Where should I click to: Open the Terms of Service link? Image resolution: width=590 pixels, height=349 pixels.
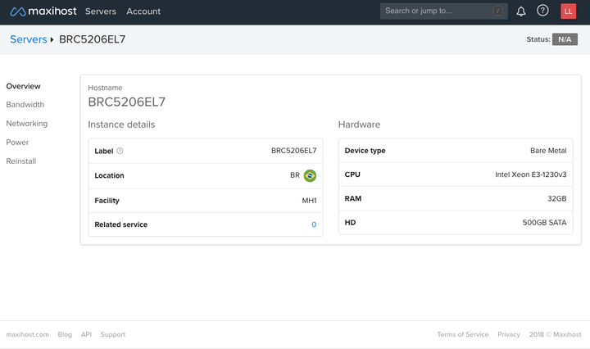click(462, 334)
